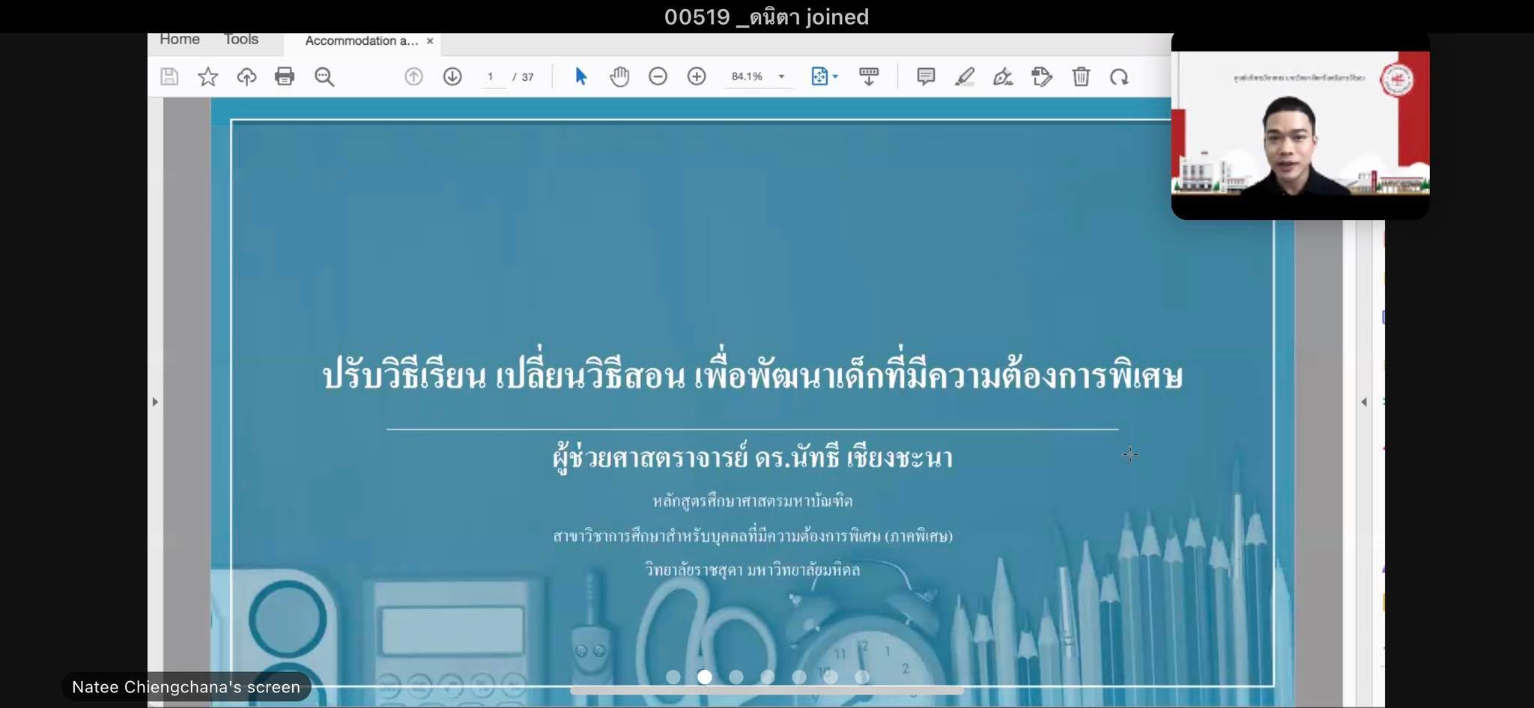This screenshot has height=708, width=1534.
Task: Zoom out with the minus button
Action: click(658, 76)
